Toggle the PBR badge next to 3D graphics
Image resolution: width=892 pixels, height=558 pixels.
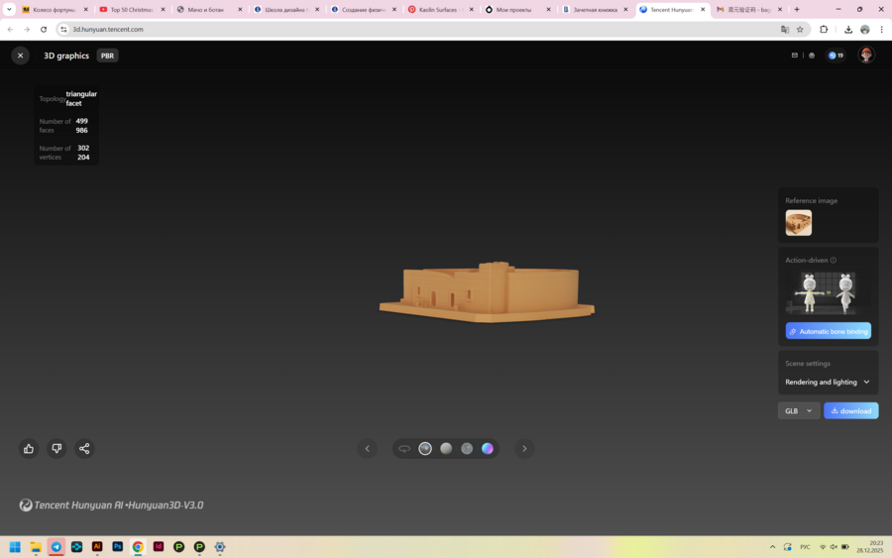(108, 56)
